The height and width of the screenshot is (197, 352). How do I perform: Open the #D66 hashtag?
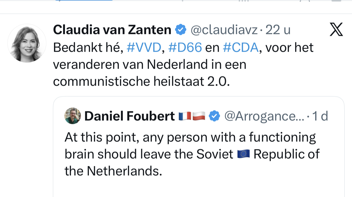point(185,48)
